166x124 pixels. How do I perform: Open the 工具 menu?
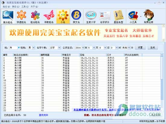point(25,7)
